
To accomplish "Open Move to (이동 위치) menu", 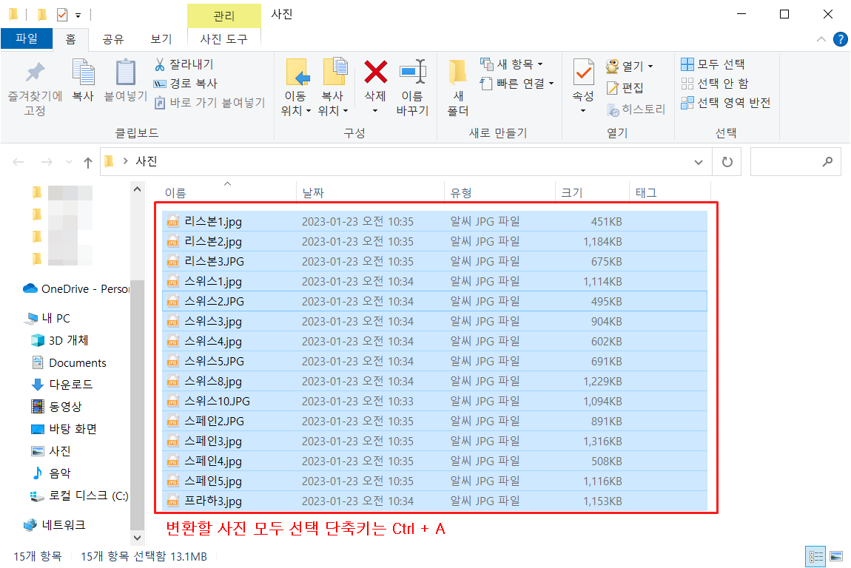I will point(296,87).
